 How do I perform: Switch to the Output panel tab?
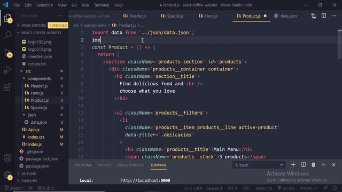pos(105,165)
